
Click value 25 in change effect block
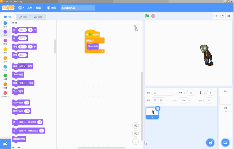39,122
